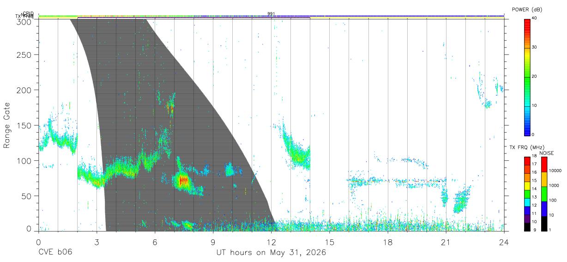Click the 991 CPID value above the plot
567x262 pixels.
pyautogui.click(x=271, y=14)
